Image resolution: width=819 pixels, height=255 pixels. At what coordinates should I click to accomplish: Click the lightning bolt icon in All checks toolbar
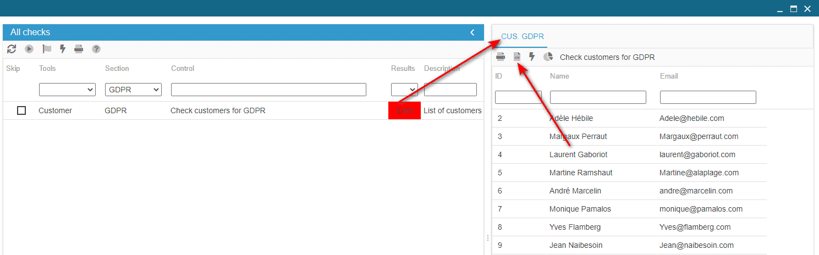pyautogui.click(x=63, y=49)
